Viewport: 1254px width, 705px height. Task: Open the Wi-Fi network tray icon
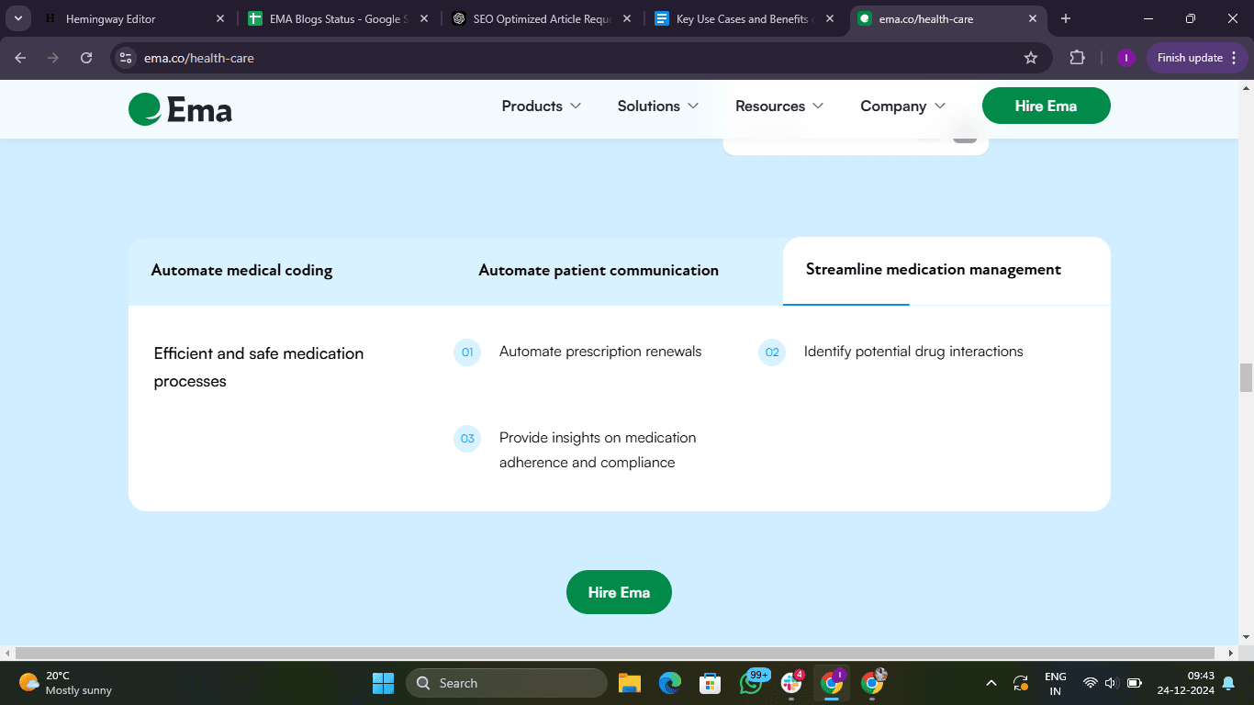1091,683
